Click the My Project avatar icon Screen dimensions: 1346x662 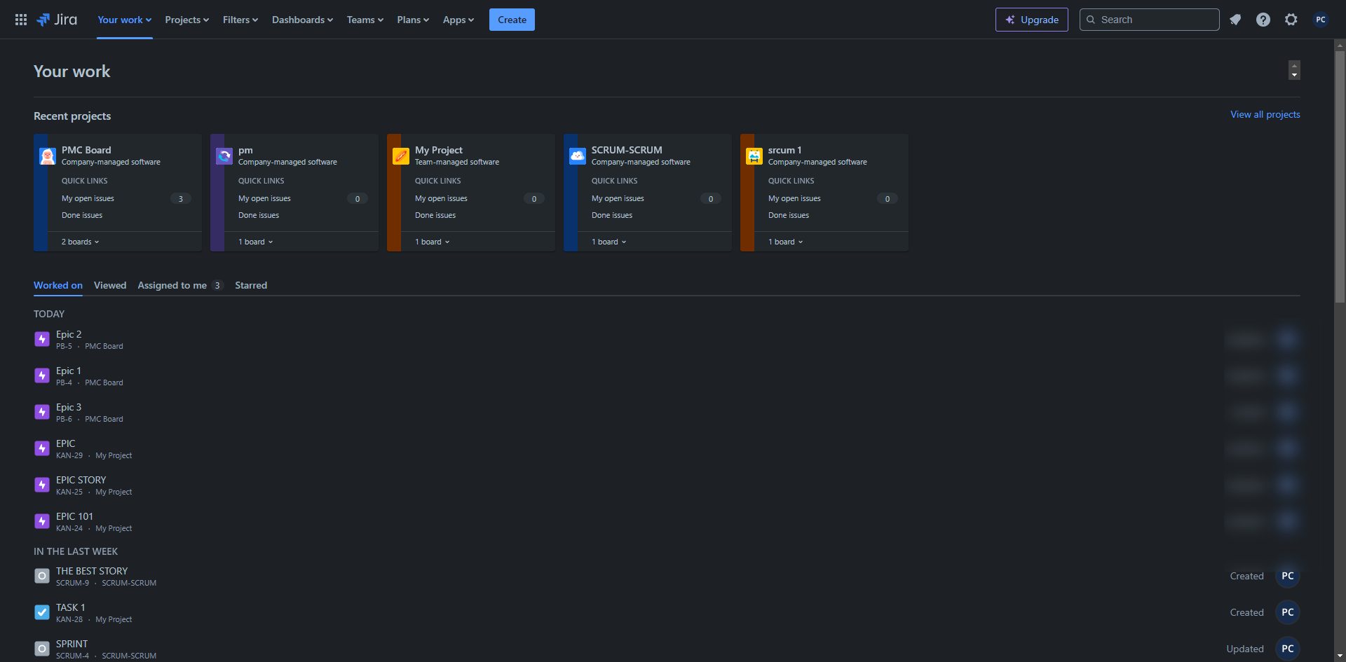point(401,156)
